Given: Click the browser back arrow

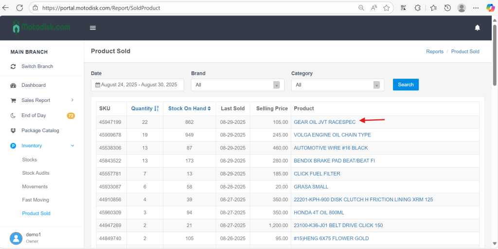Looking at the screenshot, I should pos(6,8).
